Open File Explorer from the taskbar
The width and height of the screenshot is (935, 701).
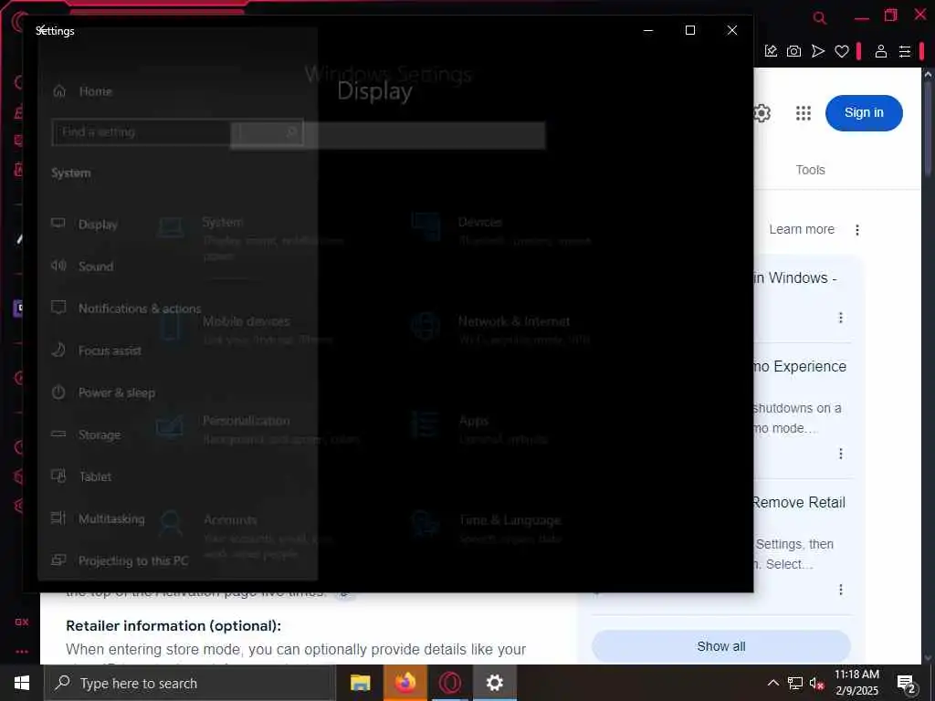(x=360, y=683)
